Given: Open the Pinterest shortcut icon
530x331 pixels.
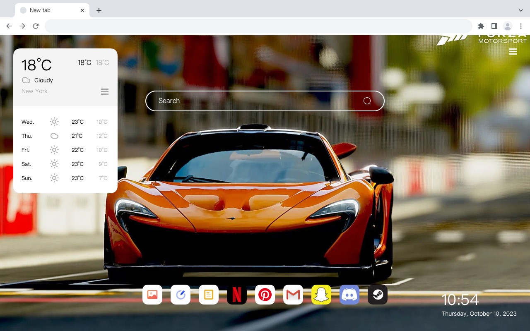Looking at the screenshot, I should coord(265,295).
